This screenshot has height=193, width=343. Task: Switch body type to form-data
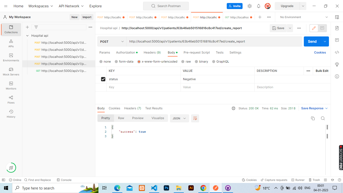[124, 61]
